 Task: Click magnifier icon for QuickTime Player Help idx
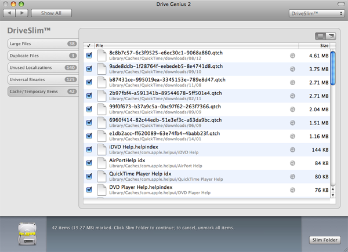pos(292,177)
